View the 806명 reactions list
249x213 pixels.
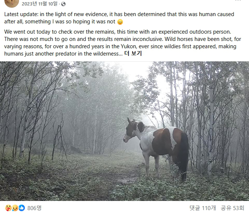[34, 208]
